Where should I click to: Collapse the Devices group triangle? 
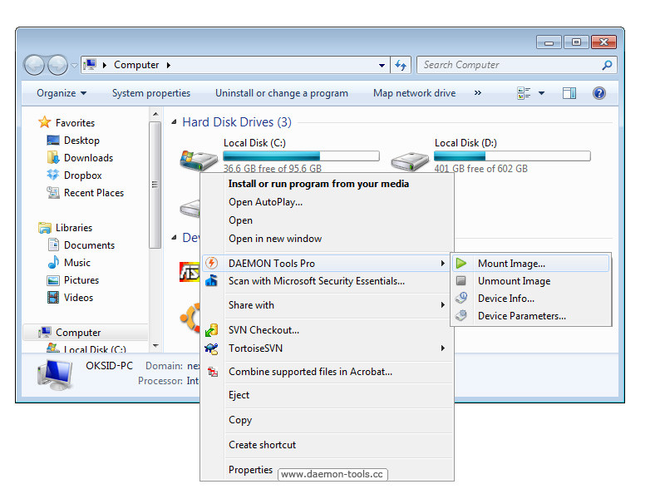coord(174,238)
